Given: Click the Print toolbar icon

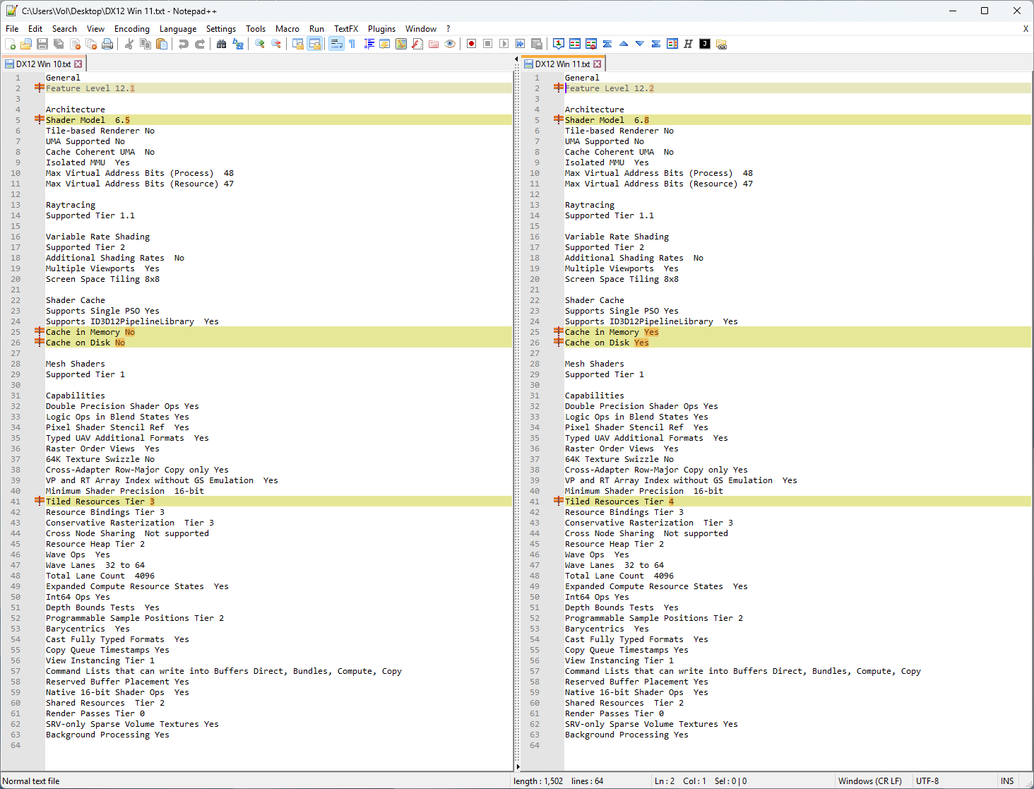Looking at the screenshot, I should (107, 44).
